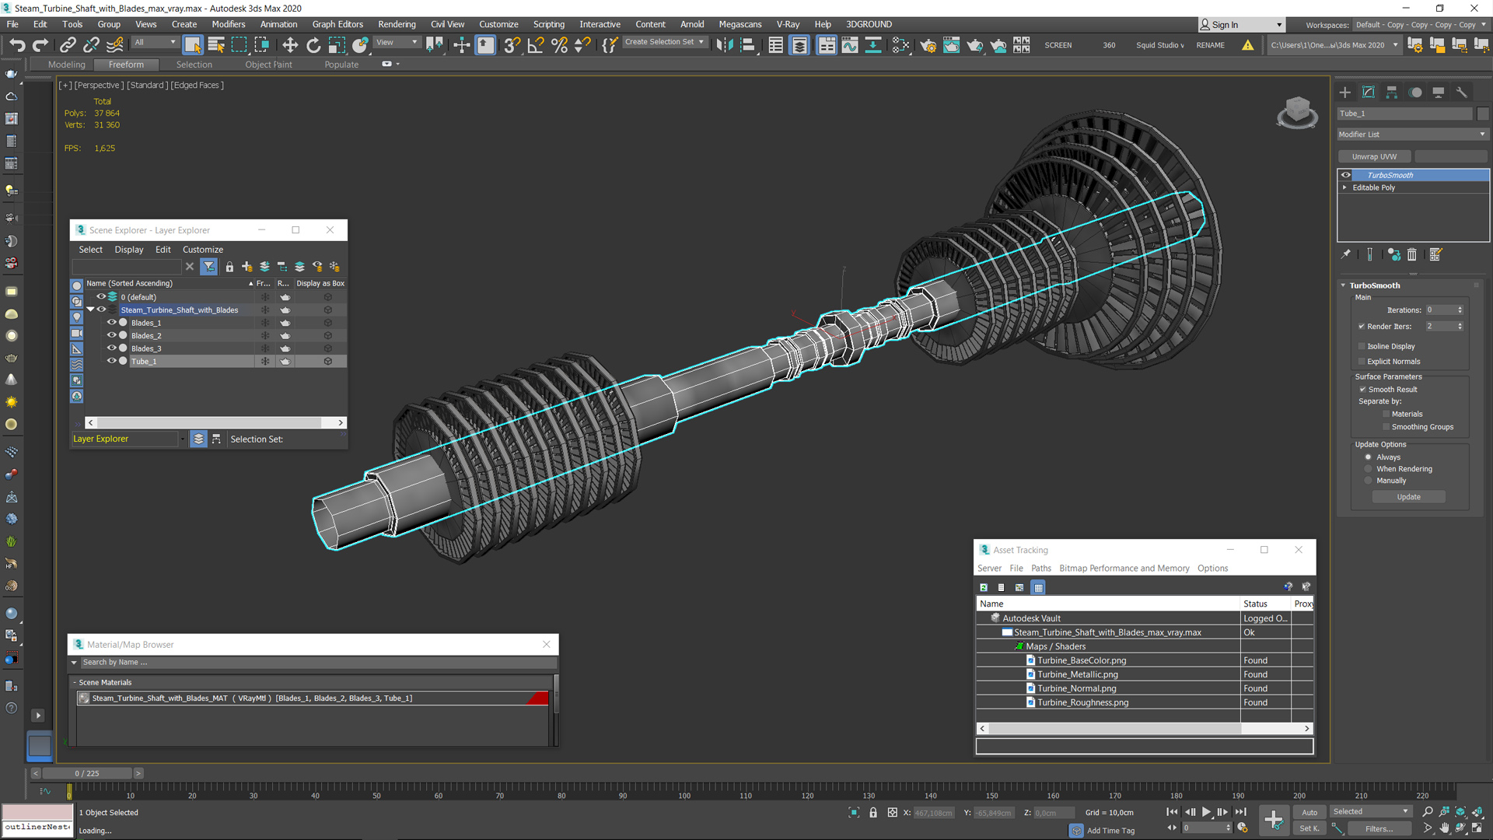
Task: Click the Unwrap UVW button
Action: click(1374, 156)
